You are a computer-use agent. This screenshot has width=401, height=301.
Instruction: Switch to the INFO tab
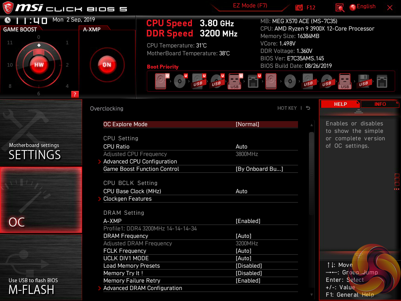[x=380, y=104]
